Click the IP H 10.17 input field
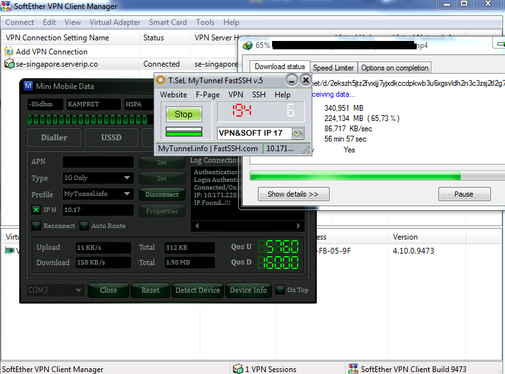Screen dimensions: 505x374 [x=98, y=210]
